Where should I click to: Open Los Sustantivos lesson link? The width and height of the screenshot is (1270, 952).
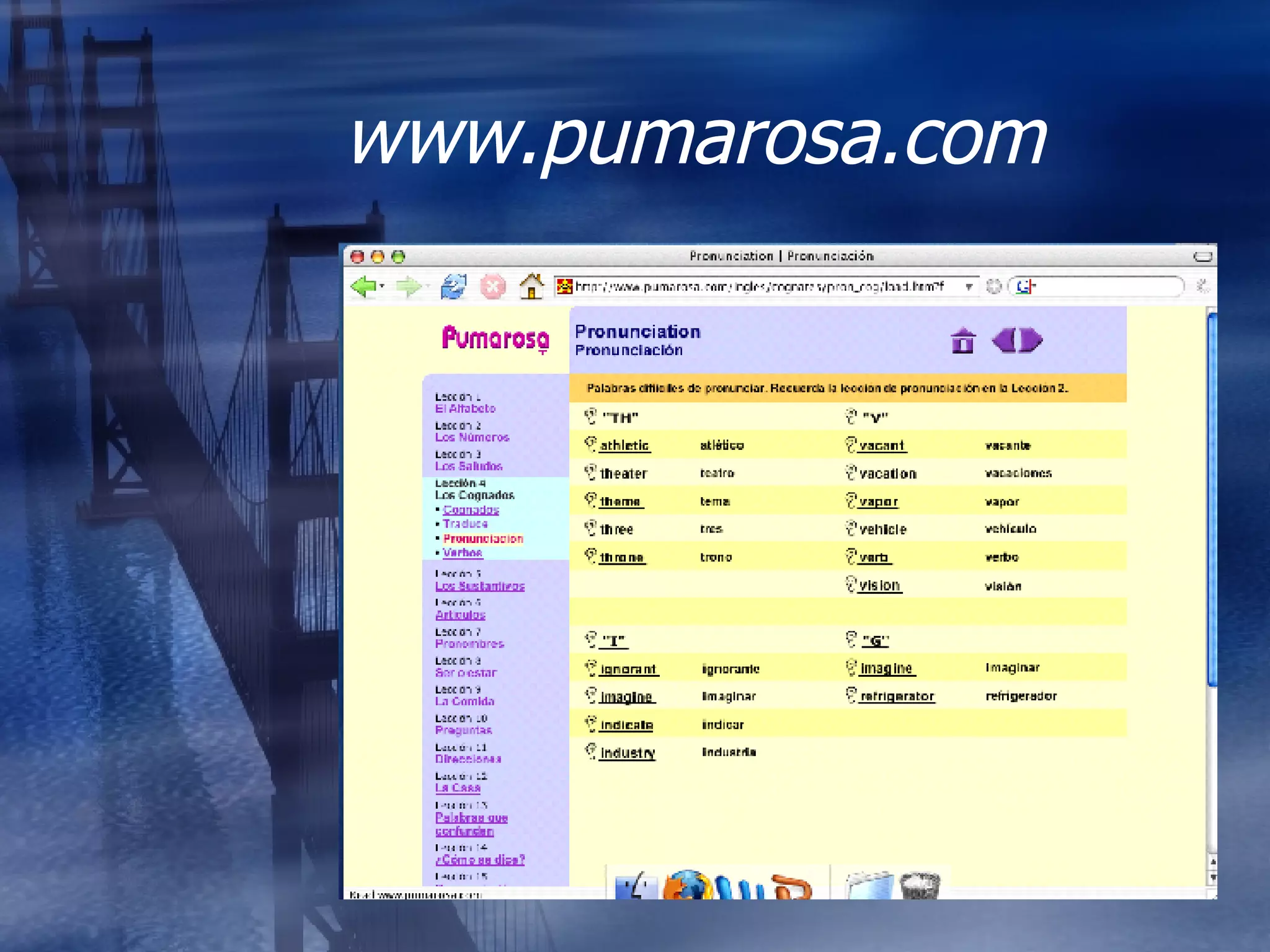coord(480,586)
